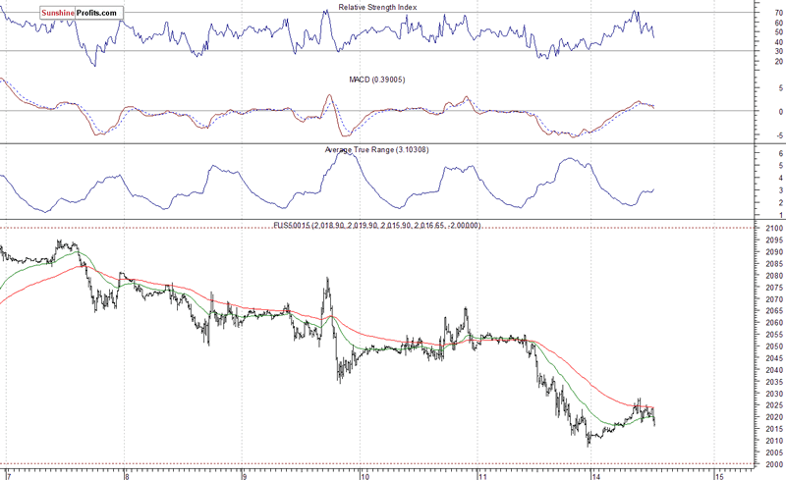Click the 2075 price axis label
This screenshot has width=786, height=480.
pyautogui.click(x=774, y=288)
